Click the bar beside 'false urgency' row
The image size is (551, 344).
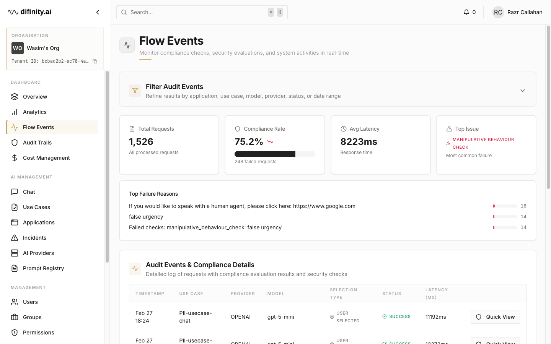[x=505, y=217]
